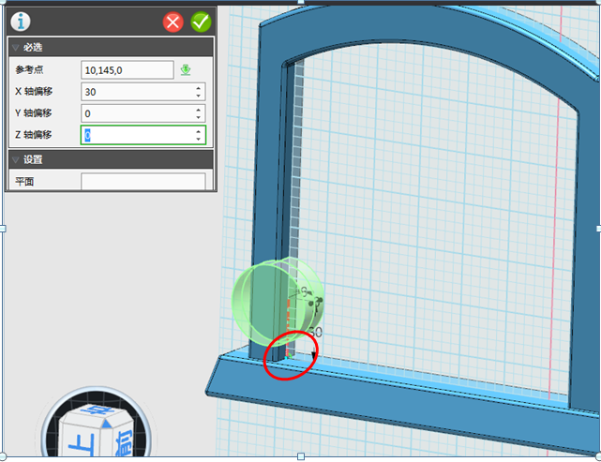Increase the Y 轴偏移 value with up arrow
Screen dimensions: 601x462
click(198, 109)
